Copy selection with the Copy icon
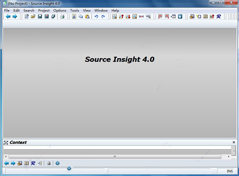The height and width of the screenshot is (176, 239). point(80,16)
